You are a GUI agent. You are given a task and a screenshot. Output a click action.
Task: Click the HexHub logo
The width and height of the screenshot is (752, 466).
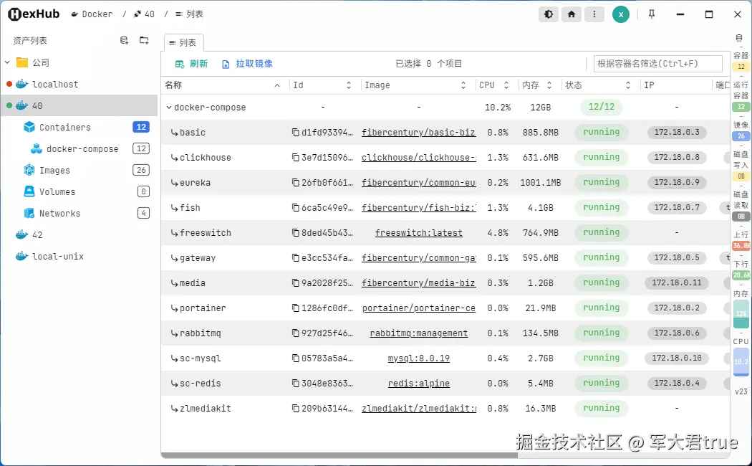click(x=34, y=14)
